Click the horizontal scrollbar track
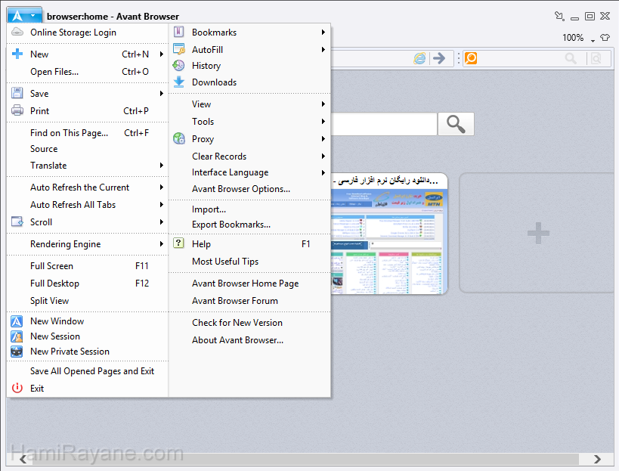Image resolution: width=619 pixels, height=471 pixels. 304,459
